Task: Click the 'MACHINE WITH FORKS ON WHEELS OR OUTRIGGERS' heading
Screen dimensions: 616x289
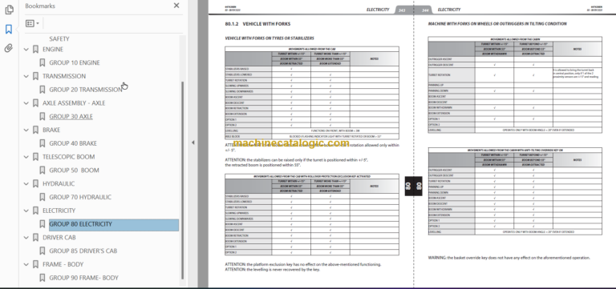Action: (497, 24)
